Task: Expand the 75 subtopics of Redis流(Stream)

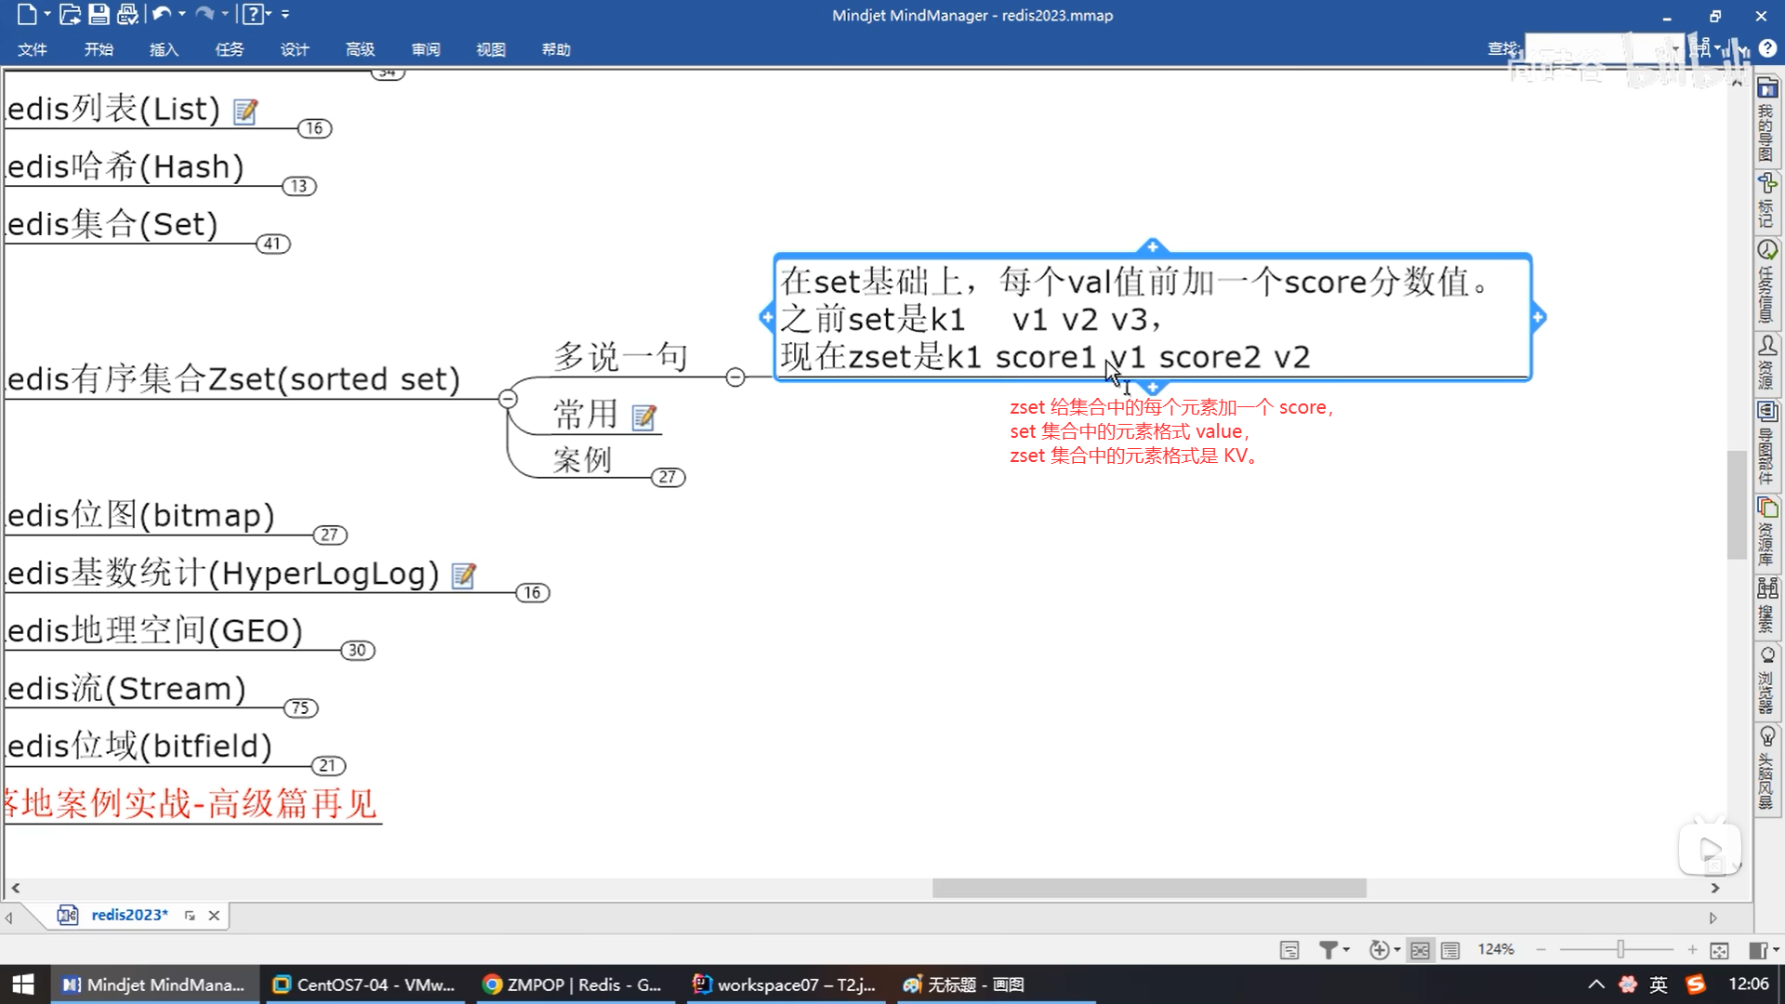Action: (x=300, y=708)
